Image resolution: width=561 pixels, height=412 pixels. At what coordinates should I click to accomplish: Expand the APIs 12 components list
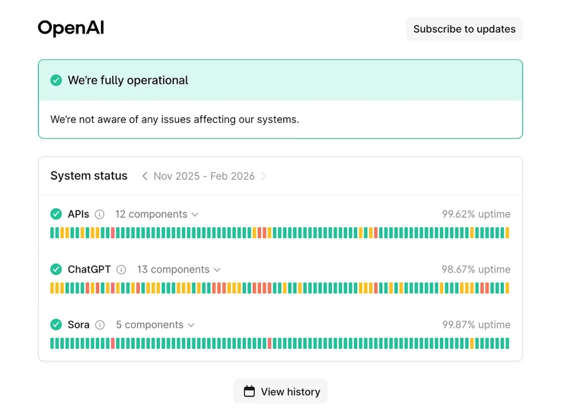coord(156,214)
